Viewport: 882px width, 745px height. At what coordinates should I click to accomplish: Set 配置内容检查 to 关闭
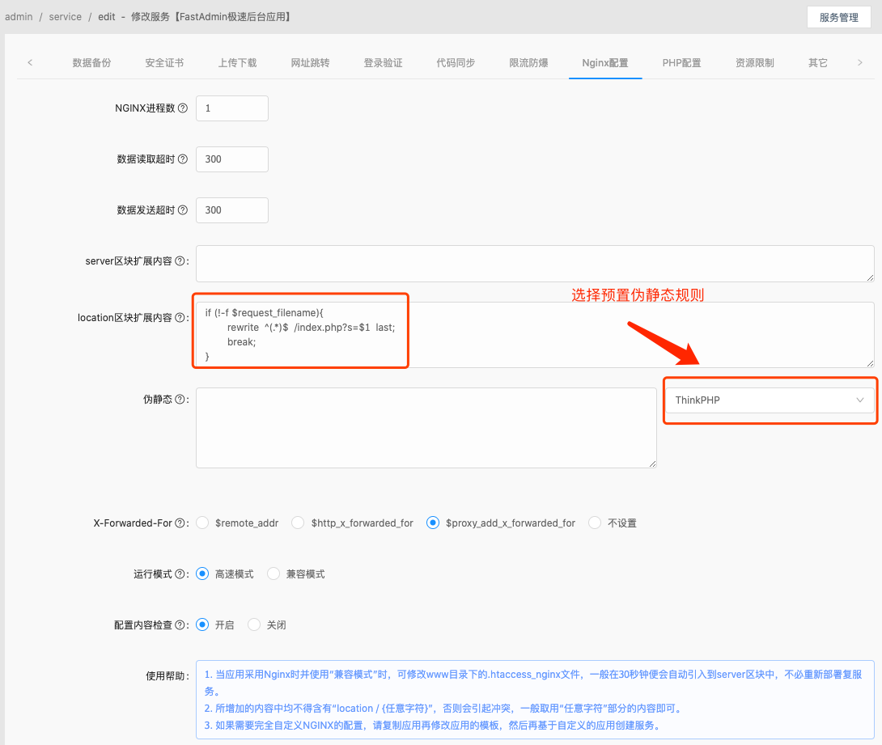pyautogui.click(x=255, y=624)
